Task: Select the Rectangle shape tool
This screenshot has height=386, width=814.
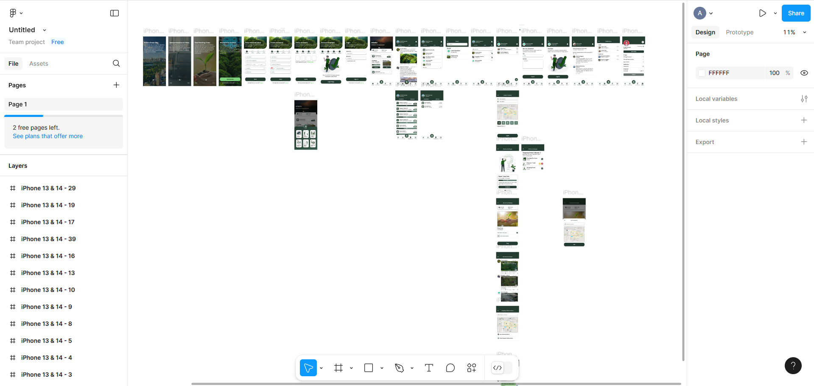Action: tap(369, 368)
